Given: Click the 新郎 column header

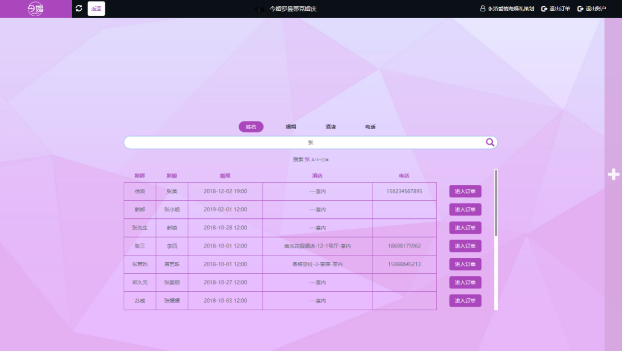Looking at the screenshot, I should click(x=140, y=175).
